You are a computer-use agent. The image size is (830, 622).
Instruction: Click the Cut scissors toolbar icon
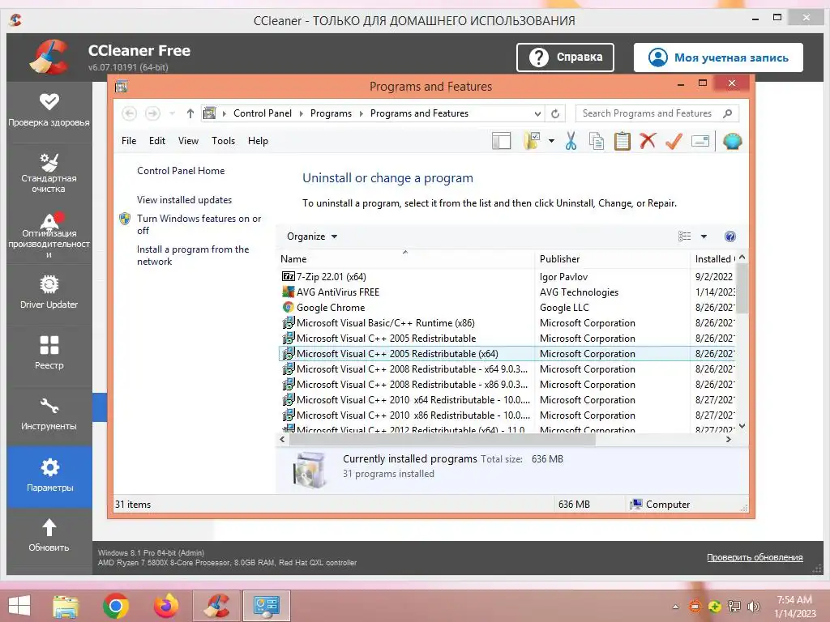click(571, 141)
